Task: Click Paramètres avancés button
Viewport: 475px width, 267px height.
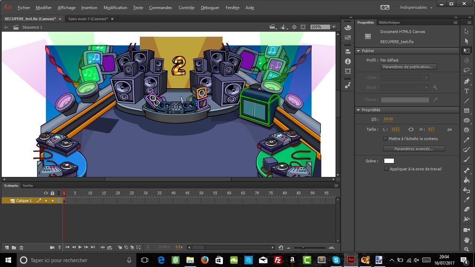Action: pyautogui.click(x=414, y=149)
